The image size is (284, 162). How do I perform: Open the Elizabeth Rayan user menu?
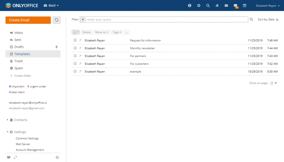coord(268,6)
